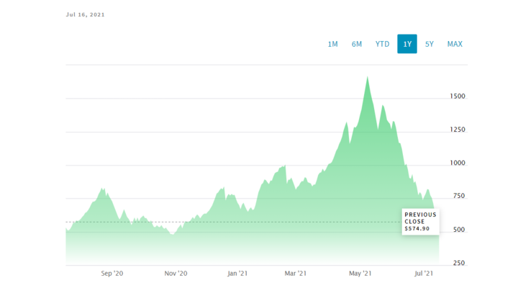Image resolution: width=518 pixels, height=298 pixels.
Task: Click the May '21 axis label
Action: [x=360, y=274]
